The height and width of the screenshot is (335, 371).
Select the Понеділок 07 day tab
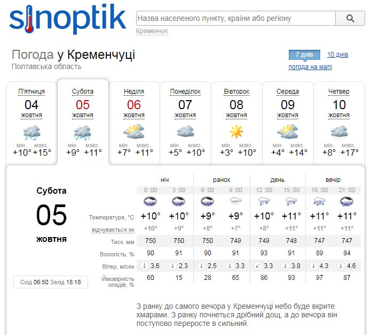185,92
